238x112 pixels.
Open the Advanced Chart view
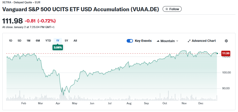[x=204, y=41]
